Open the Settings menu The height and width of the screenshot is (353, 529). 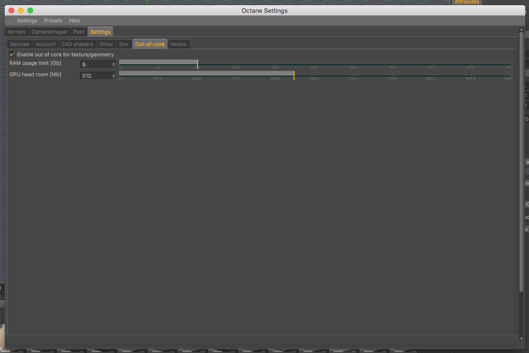pyautogui.click(x=27, y=21)
